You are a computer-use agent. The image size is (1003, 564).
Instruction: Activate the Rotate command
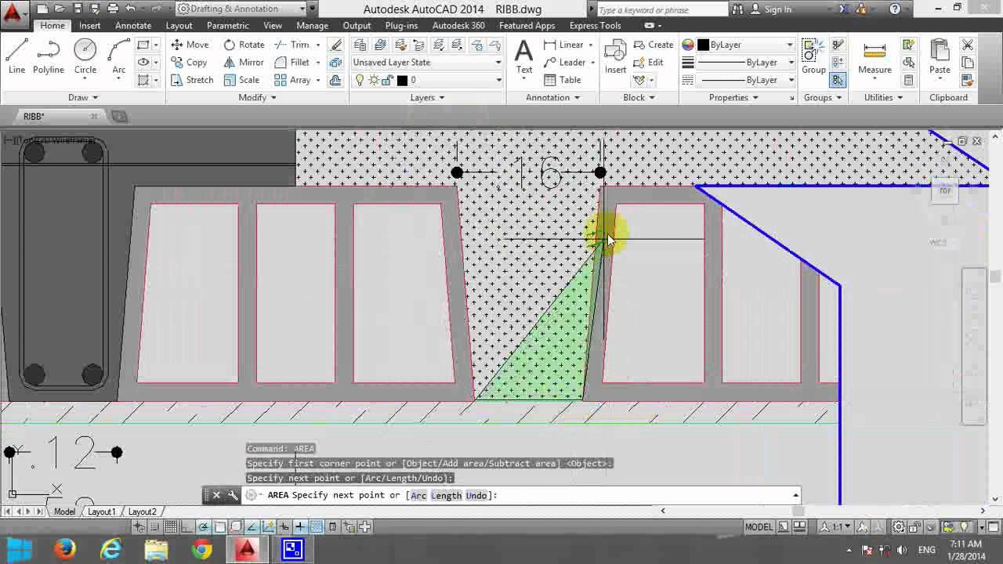(x=244, y=45)
